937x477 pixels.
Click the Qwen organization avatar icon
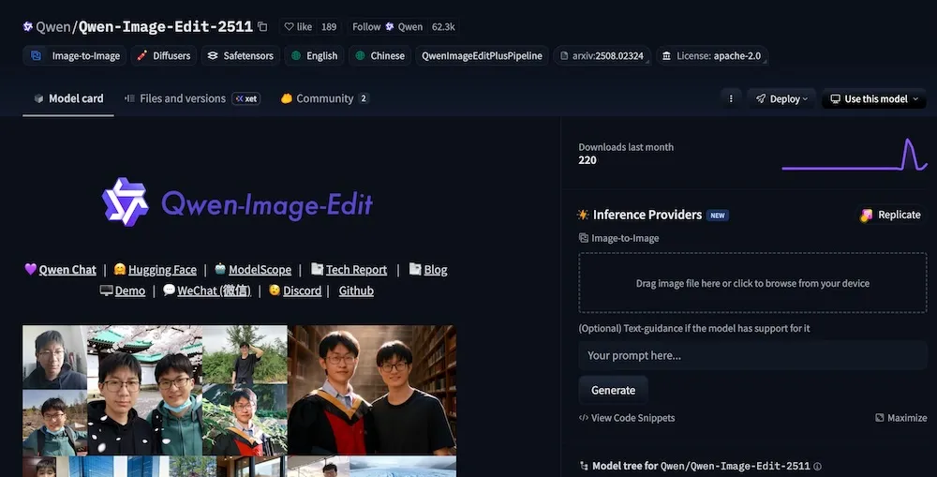click(28, 27)
